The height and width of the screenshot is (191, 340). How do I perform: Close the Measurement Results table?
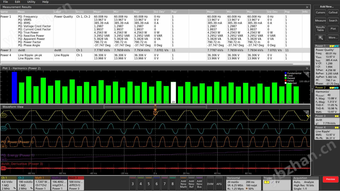point(307,7)
